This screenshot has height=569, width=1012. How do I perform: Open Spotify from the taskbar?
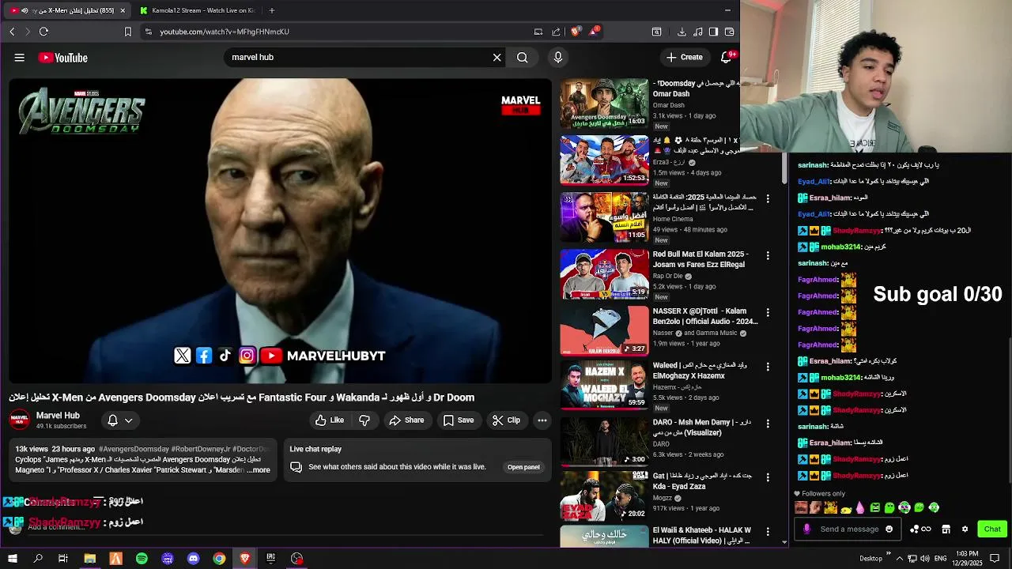(x=142, y=559)
